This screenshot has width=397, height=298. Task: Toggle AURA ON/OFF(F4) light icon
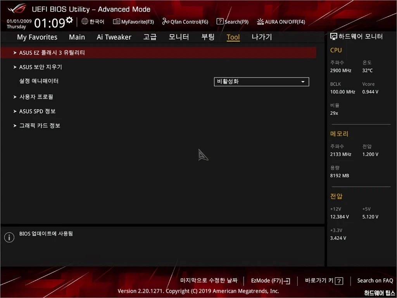pyautogui.click(x=260, y=22)
